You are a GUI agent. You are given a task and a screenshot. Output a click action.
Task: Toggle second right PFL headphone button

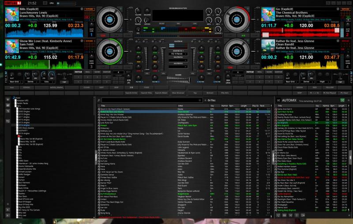click(x=209, y=74)
